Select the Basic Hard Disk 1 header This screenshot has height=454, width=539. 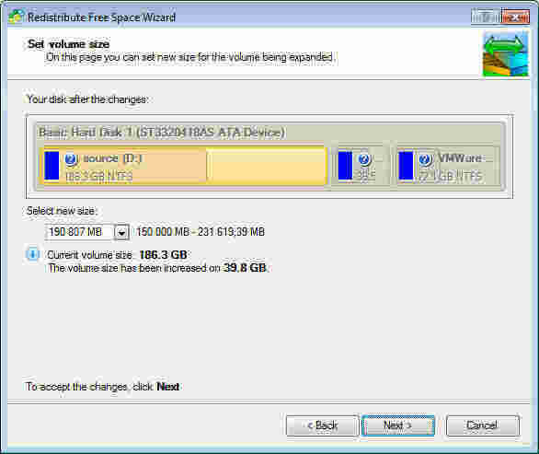(x=162, y=133)
